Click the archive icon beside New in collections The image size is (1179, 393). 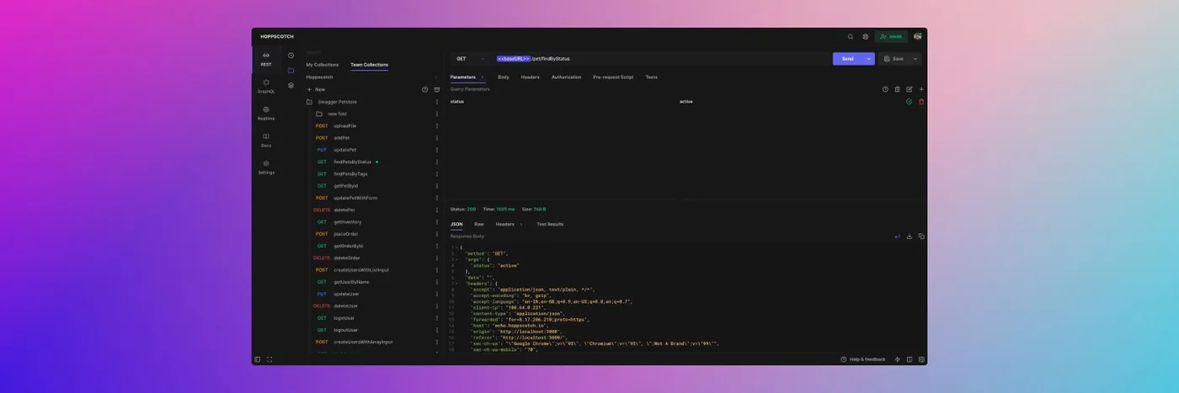coord(437,89)
